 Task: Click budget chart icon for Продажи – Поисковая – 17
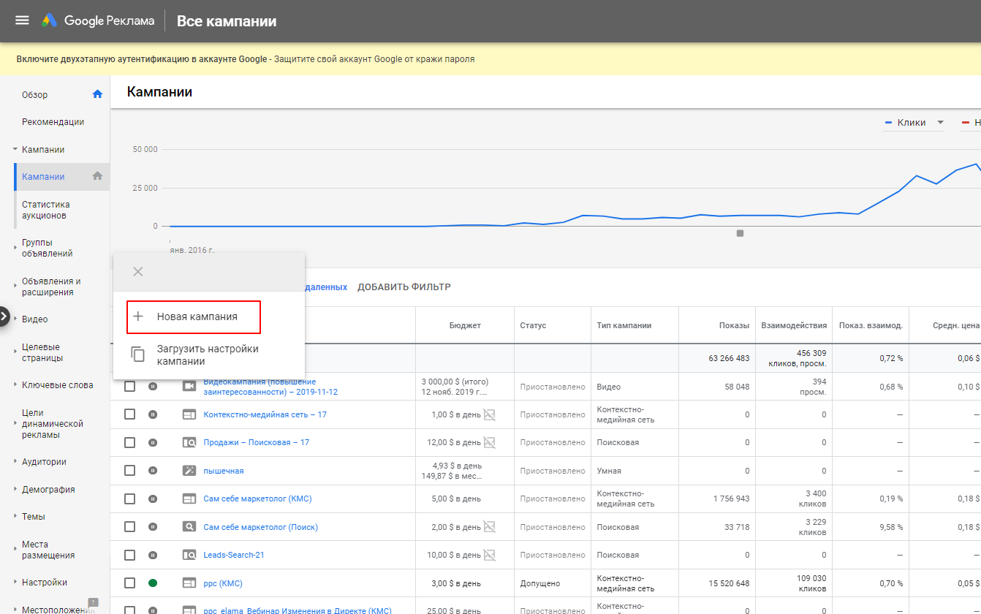click(490, 442)
